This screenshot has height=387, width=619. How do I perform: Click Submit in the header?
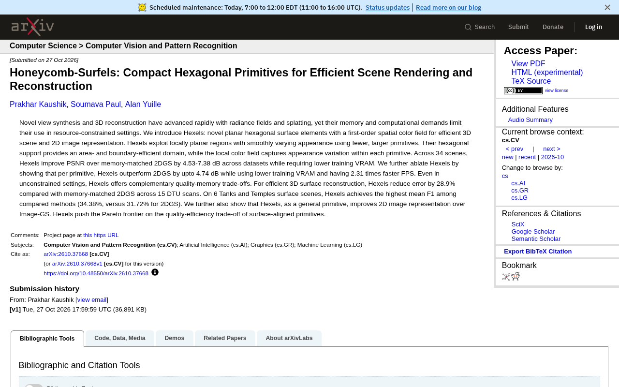click(x=518, y=27)
